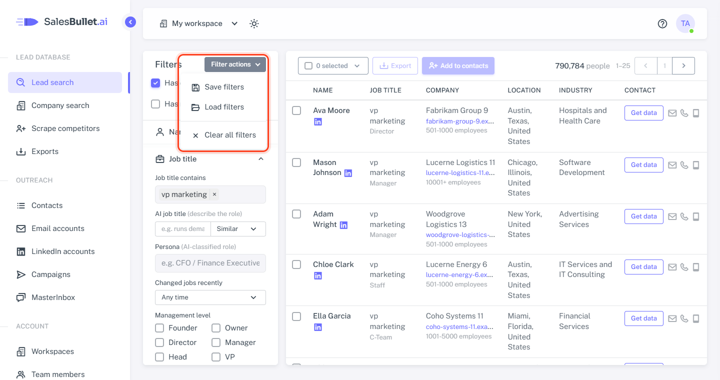Check the VP management level box
Viewport: 720px width, 380px height.
(x=216, y=357)
